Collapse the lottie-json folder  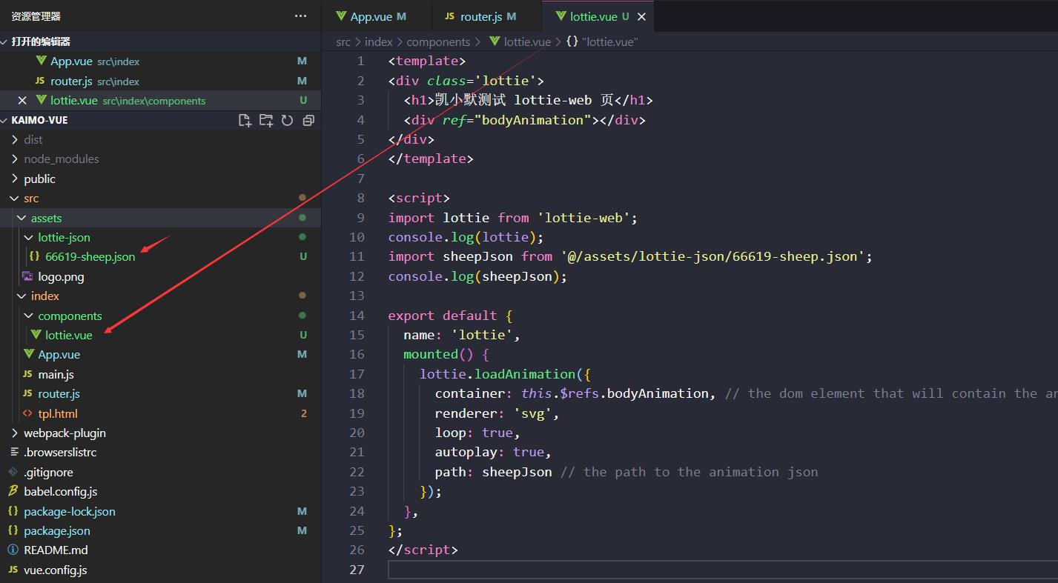pyautogui.click(x=160, y=237)
